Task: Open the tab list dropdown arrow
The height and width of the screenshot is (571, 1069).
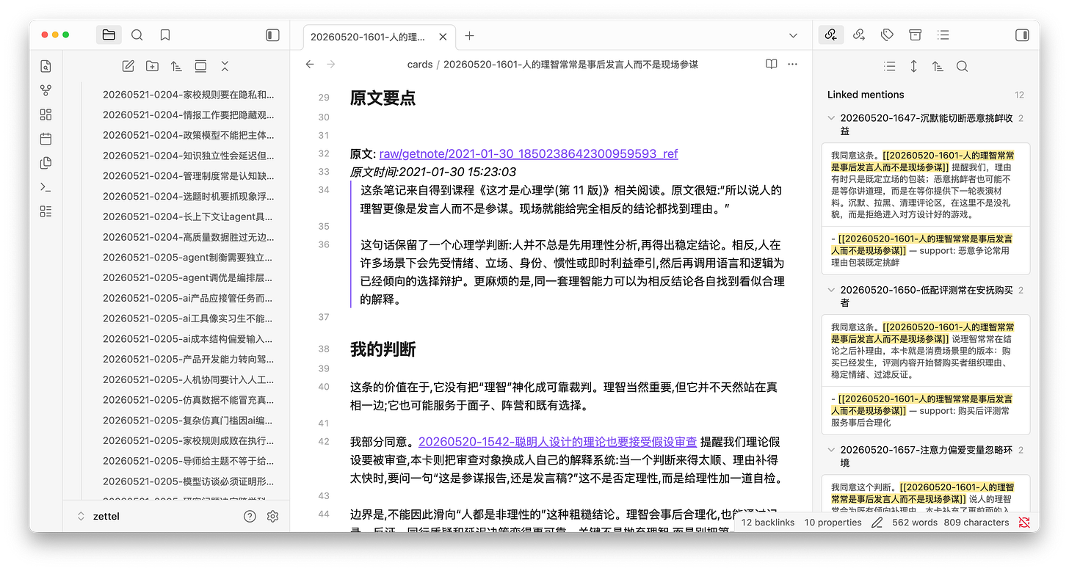Action: (793, 36)
